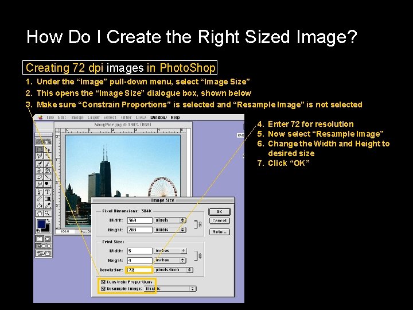
Task: Select the History Brush tool
Action: click(48, 170)
